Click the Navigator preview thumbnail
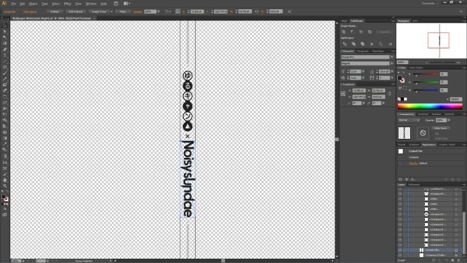 [x=432, y=41]
